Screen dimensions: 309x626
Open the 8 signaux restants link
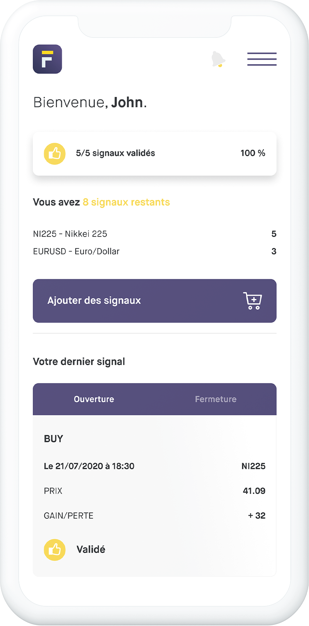(x=126, y=202)
